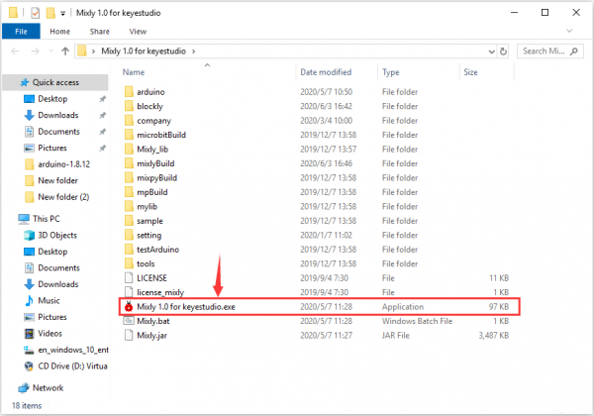
Task: Open the File menu
Action: tap(22, 31)
